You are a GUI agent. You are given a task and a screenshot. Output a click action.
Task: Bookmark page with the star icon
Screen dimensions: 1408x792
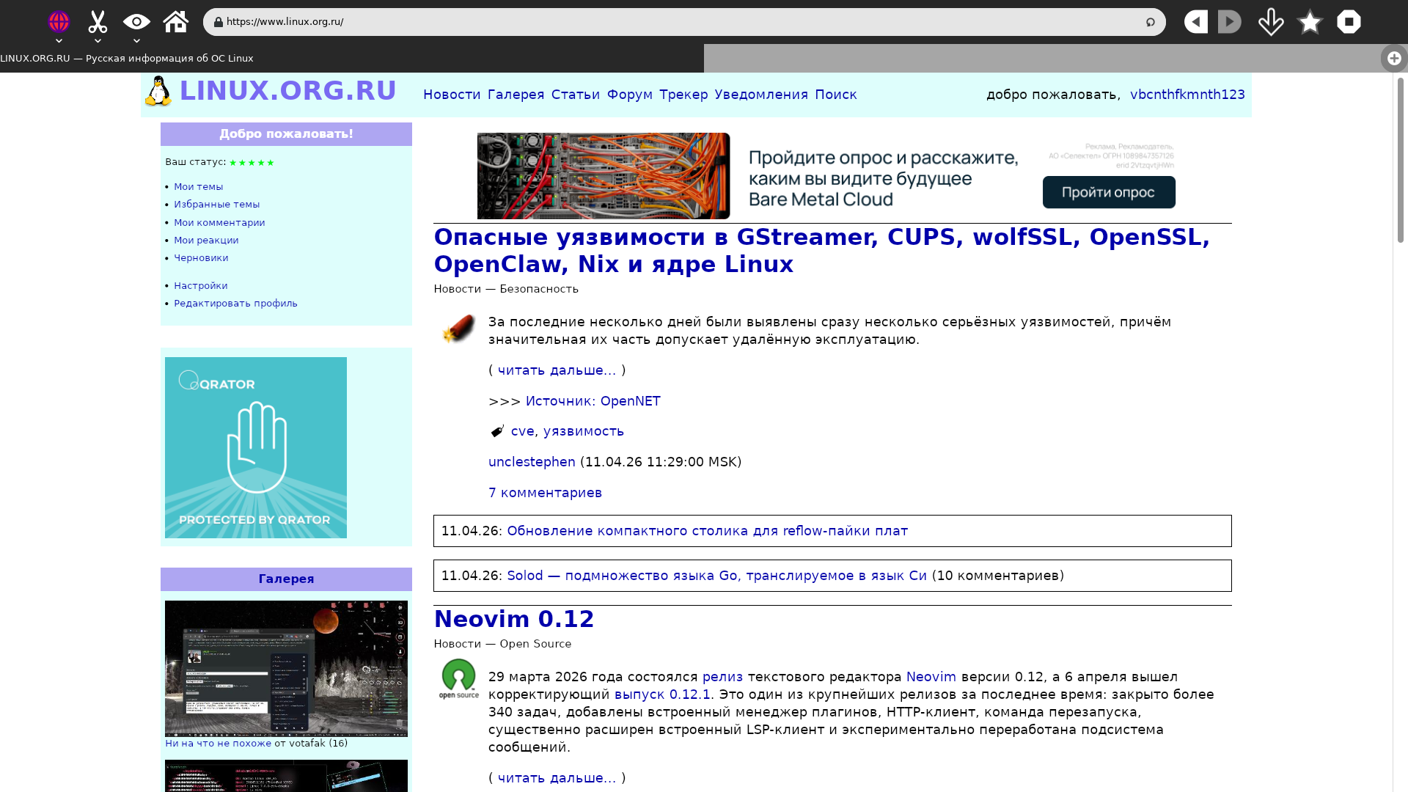[x=1310, y=22]
